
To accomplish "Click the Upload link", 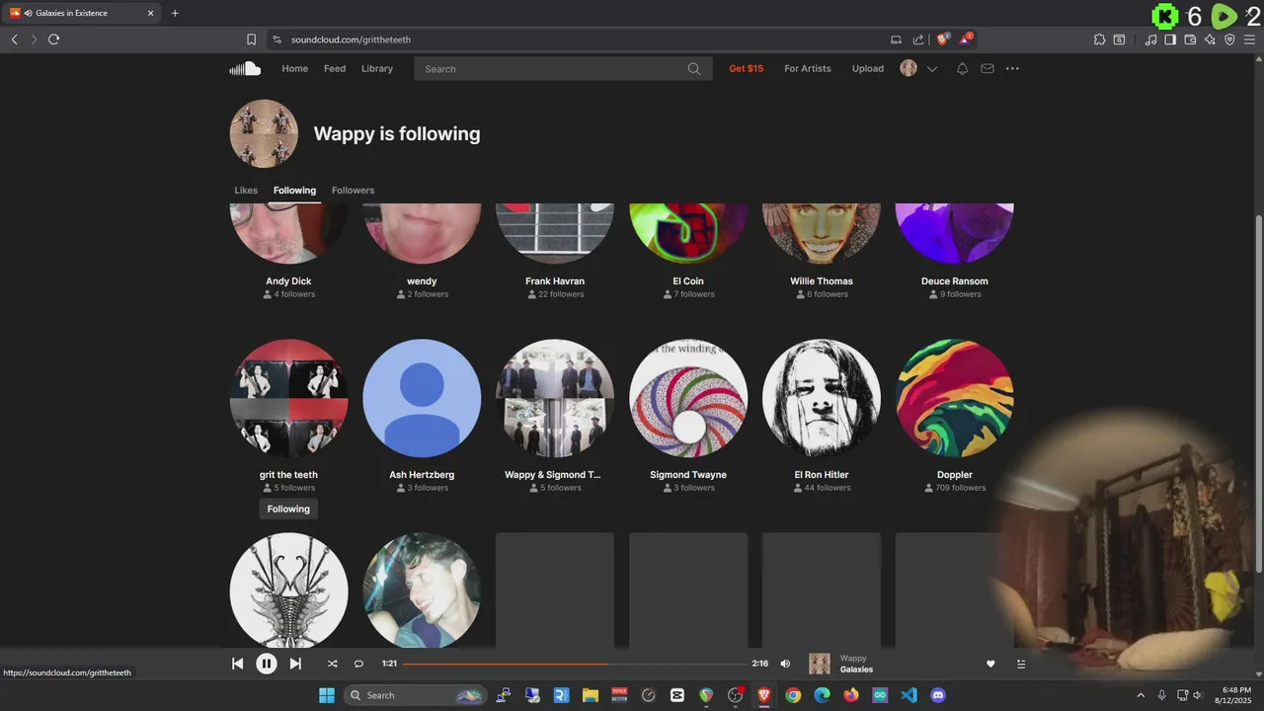I will point(868,68).
